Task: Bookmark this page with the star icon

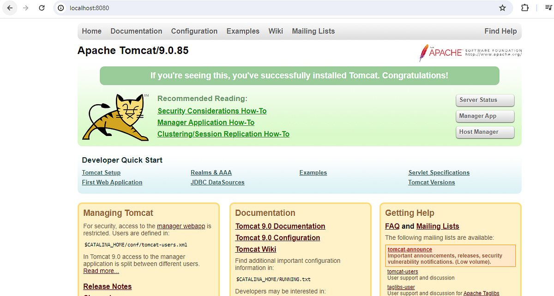Action: 502,8
